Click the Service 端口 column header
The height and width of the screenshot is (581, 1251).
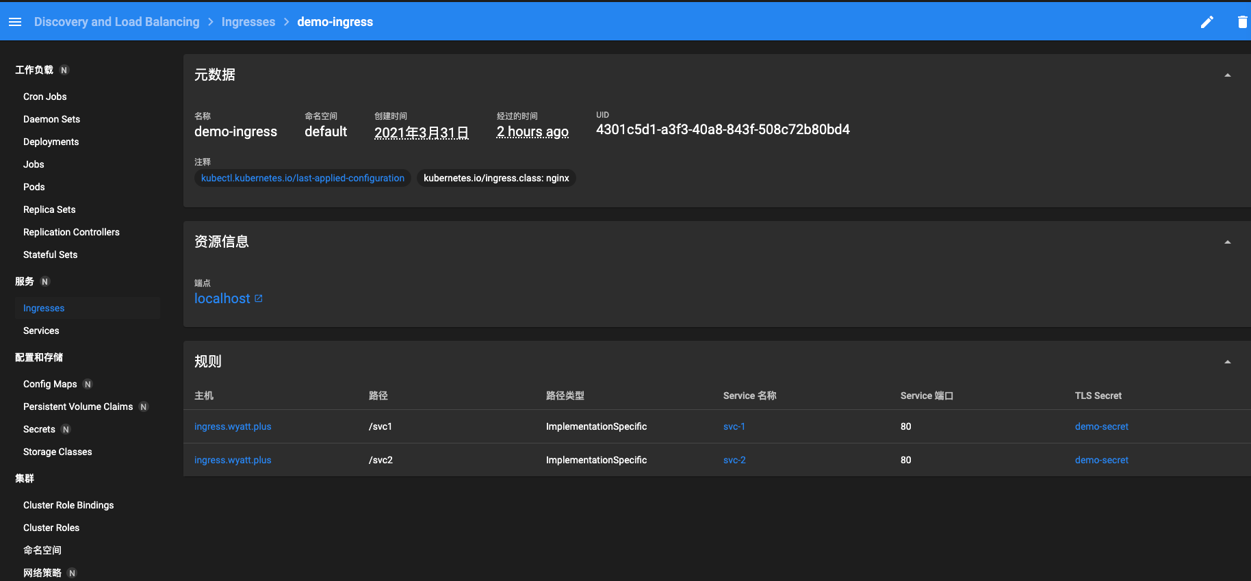click(x=927, y=396)
